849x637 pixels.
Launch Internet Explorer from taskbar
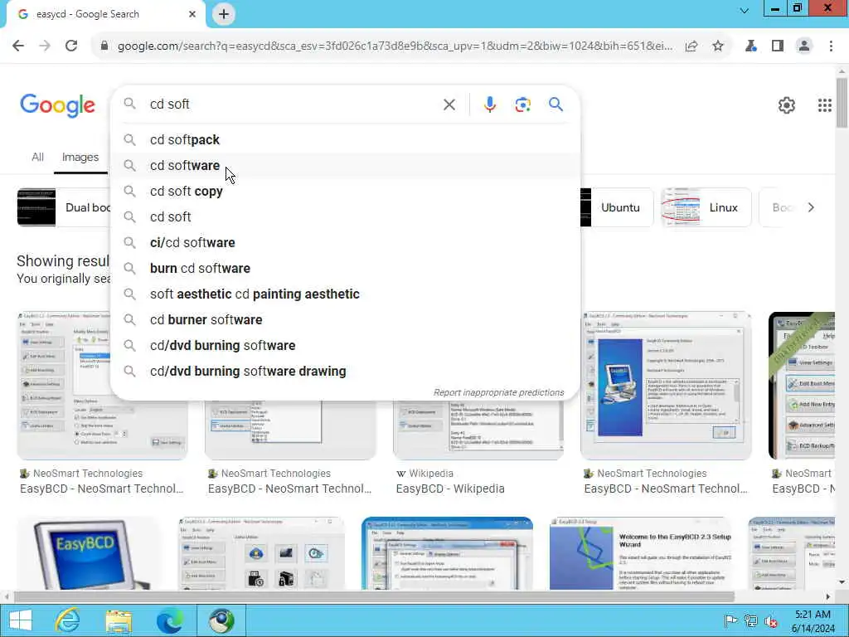coord(67,620)
